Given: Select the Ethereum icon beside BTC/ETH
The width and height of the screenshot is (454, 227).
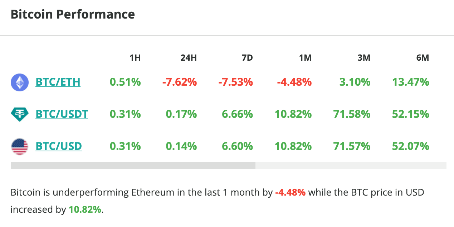Looking at the screenshot, I should click(20, 82).
